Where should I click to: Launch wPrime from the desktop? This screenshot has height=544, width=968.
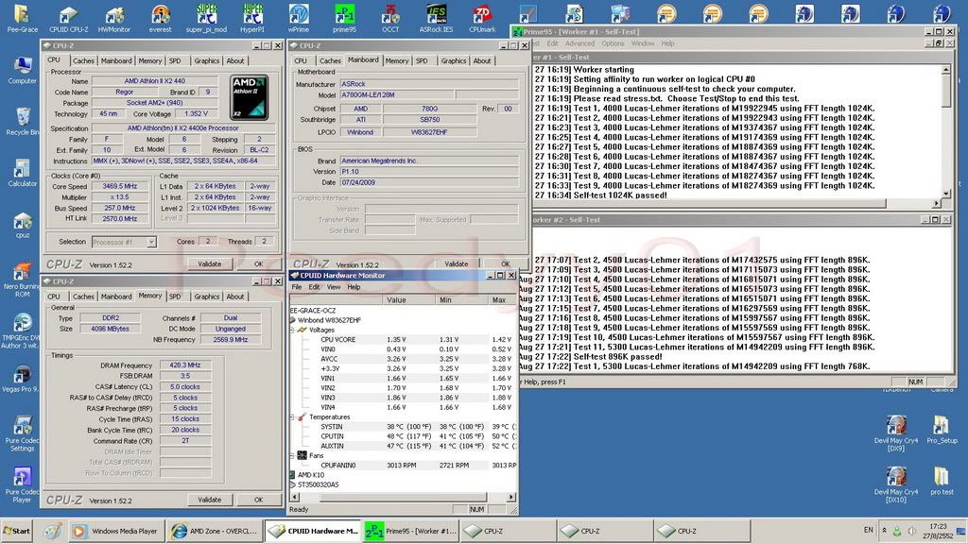tap(299, 19)
